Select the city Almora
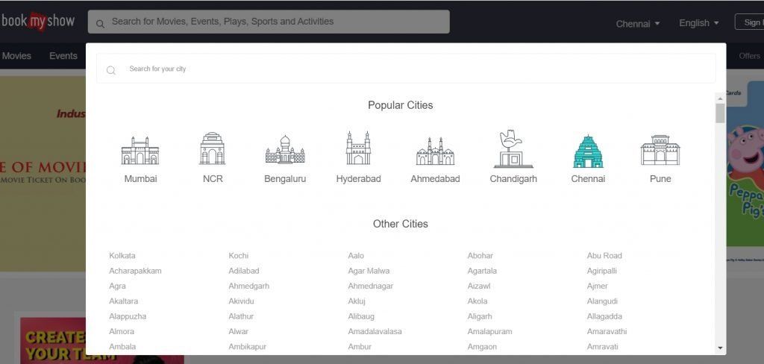764x364 pixels. (122, 331)
